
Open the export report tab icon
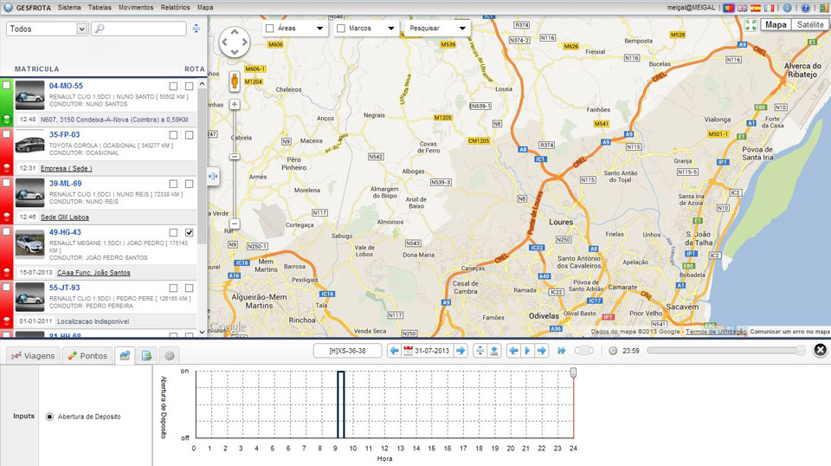pos(147,355)
